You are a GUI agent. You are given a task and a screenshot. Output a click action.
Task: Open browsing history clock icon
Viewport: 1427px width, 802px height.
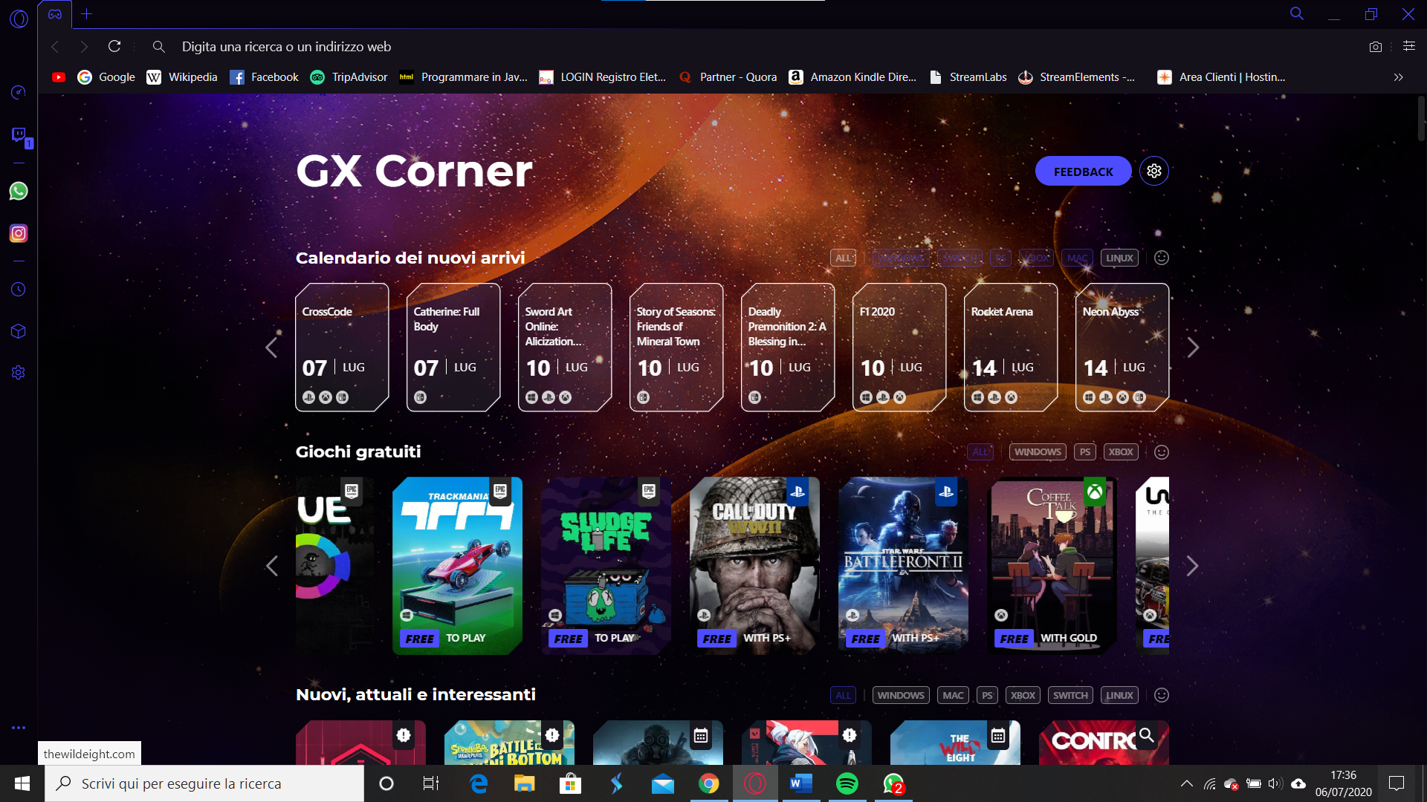(x=19, y=290)
